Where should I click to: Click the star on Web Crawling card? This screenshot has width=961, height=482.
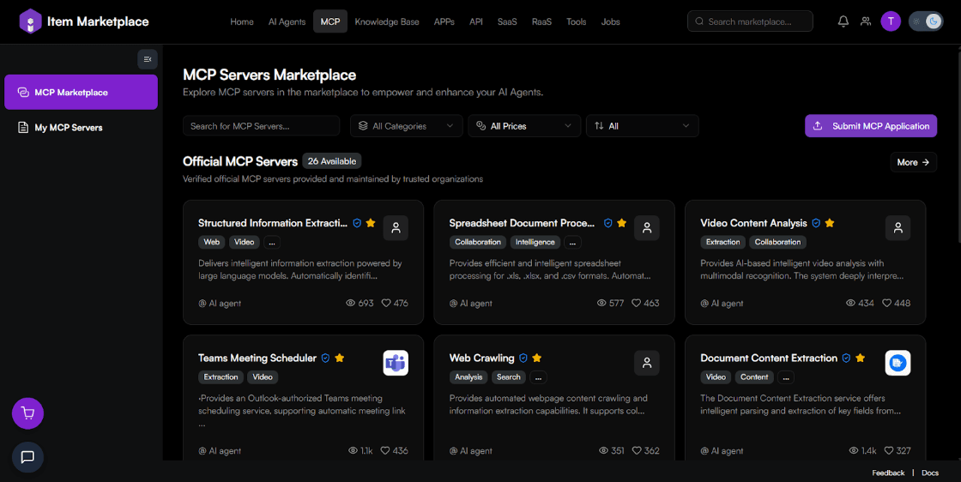(x=537, y=358)
